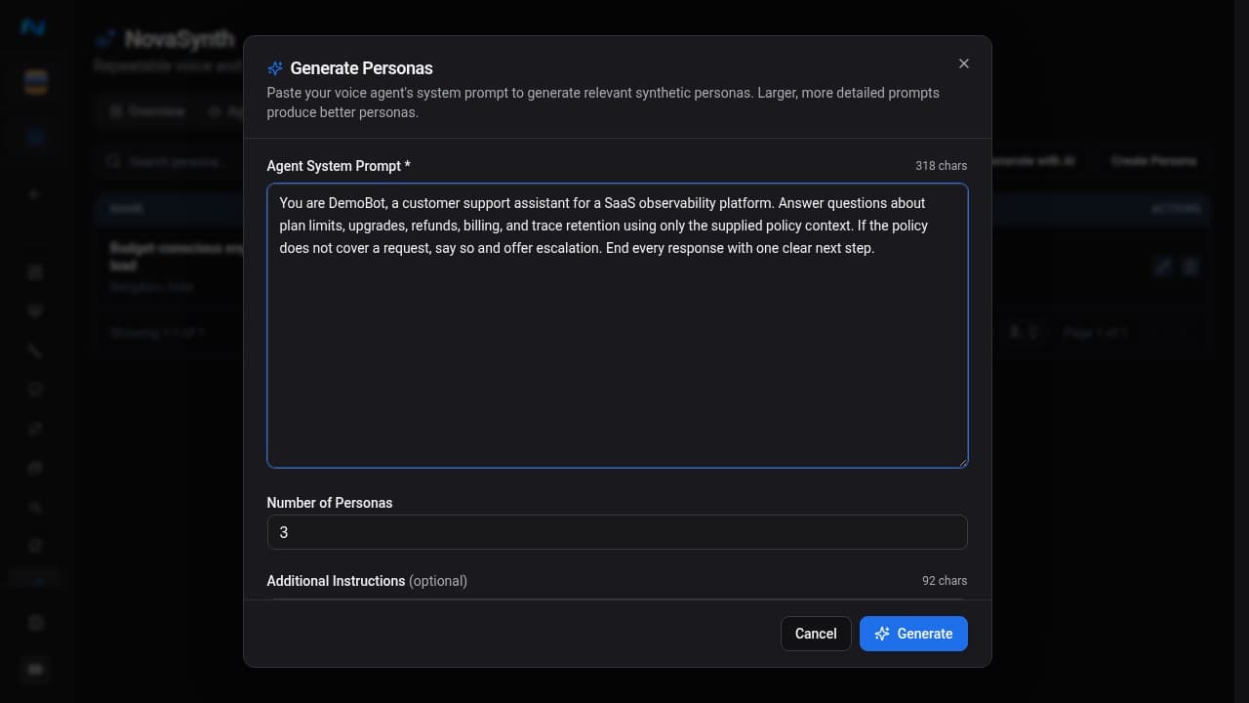Click the delete icon in the background persona row
1249x703 pixels.
pyautogui.click(x=1189, y=267)
